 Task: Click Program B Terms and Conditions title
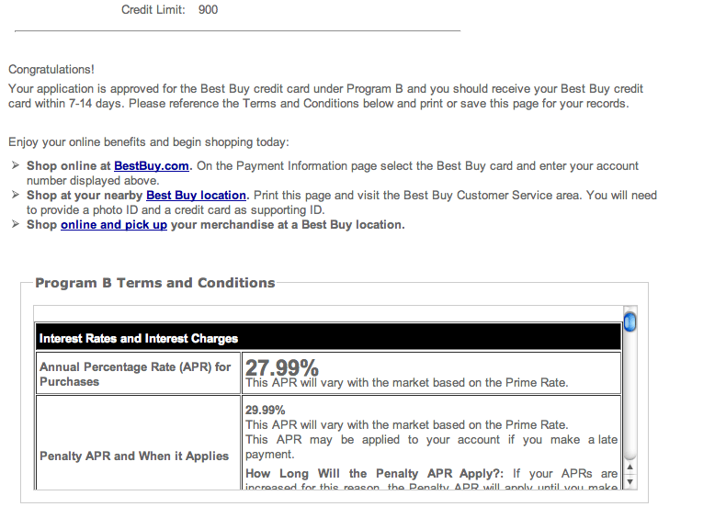point(155,283)
